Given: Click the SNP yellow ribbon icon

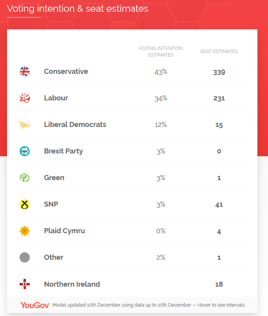Looking at the screenshot, I should (25, 204).
